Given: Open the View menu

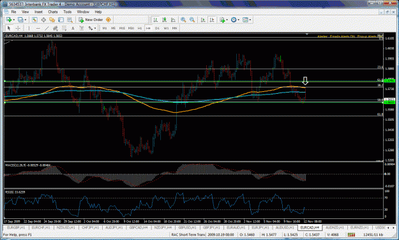Looking at the screenshot, I should tap(25, 12).
